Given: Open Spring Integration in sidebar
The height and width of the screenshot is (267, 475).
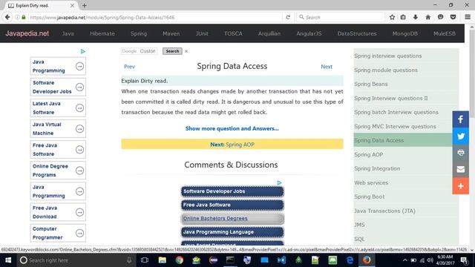Looking at the screenshot, I should 377,168.
